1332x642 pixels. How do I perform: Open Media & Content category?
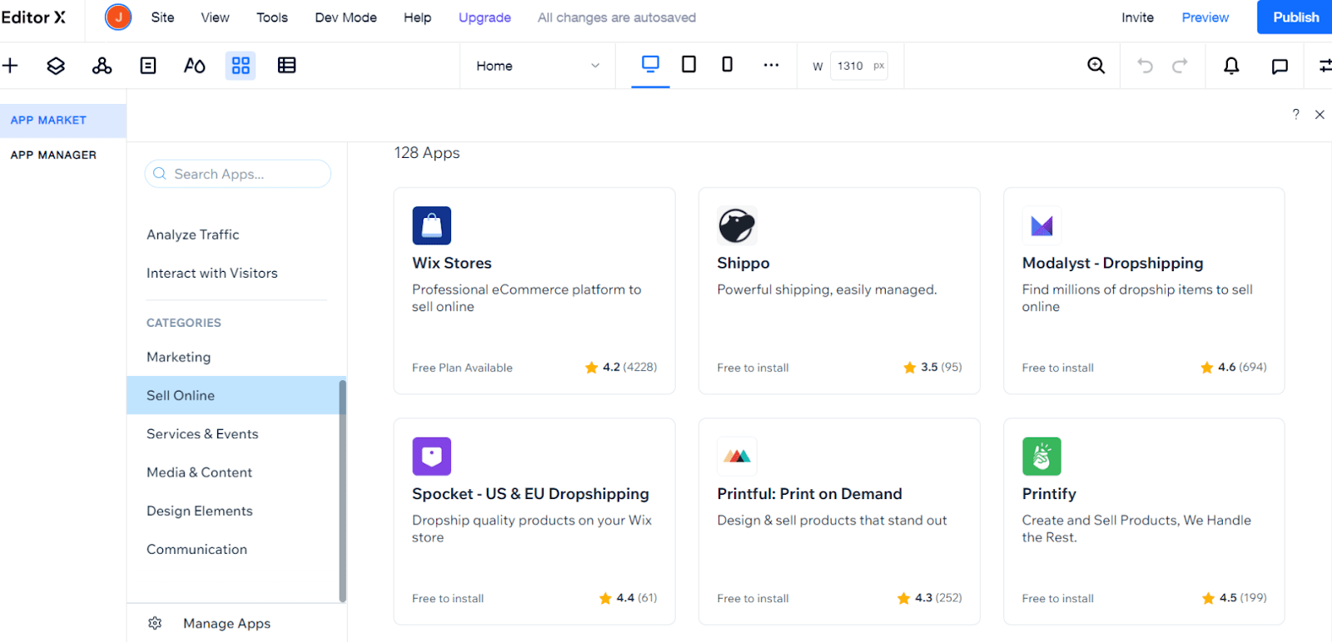click(199, 472)
